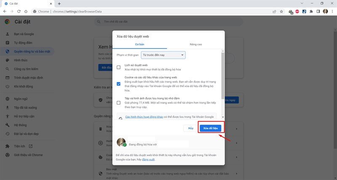Open the Phạm vi thời gian dropdown
This screenshot has height=180, width=337.
163,55
